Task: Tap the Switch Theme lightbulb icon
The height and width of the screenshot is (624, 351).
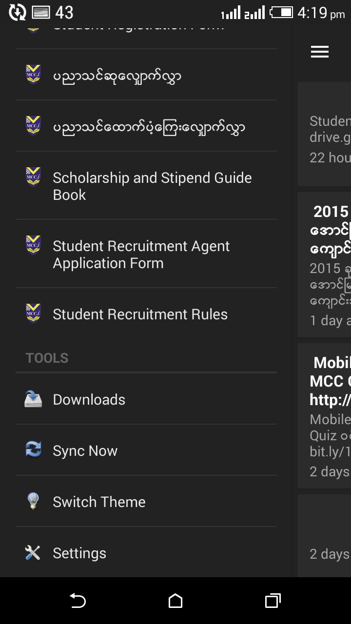Action: tap(33, 502)
